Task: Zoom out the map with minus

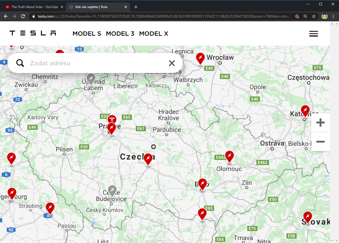Action: point(320,141)
